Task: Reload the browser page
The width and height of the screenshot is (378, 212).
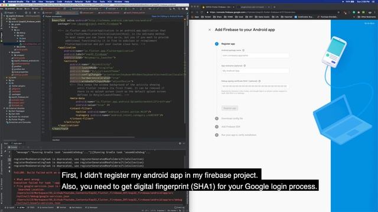Action: click(x=202, y=12)
